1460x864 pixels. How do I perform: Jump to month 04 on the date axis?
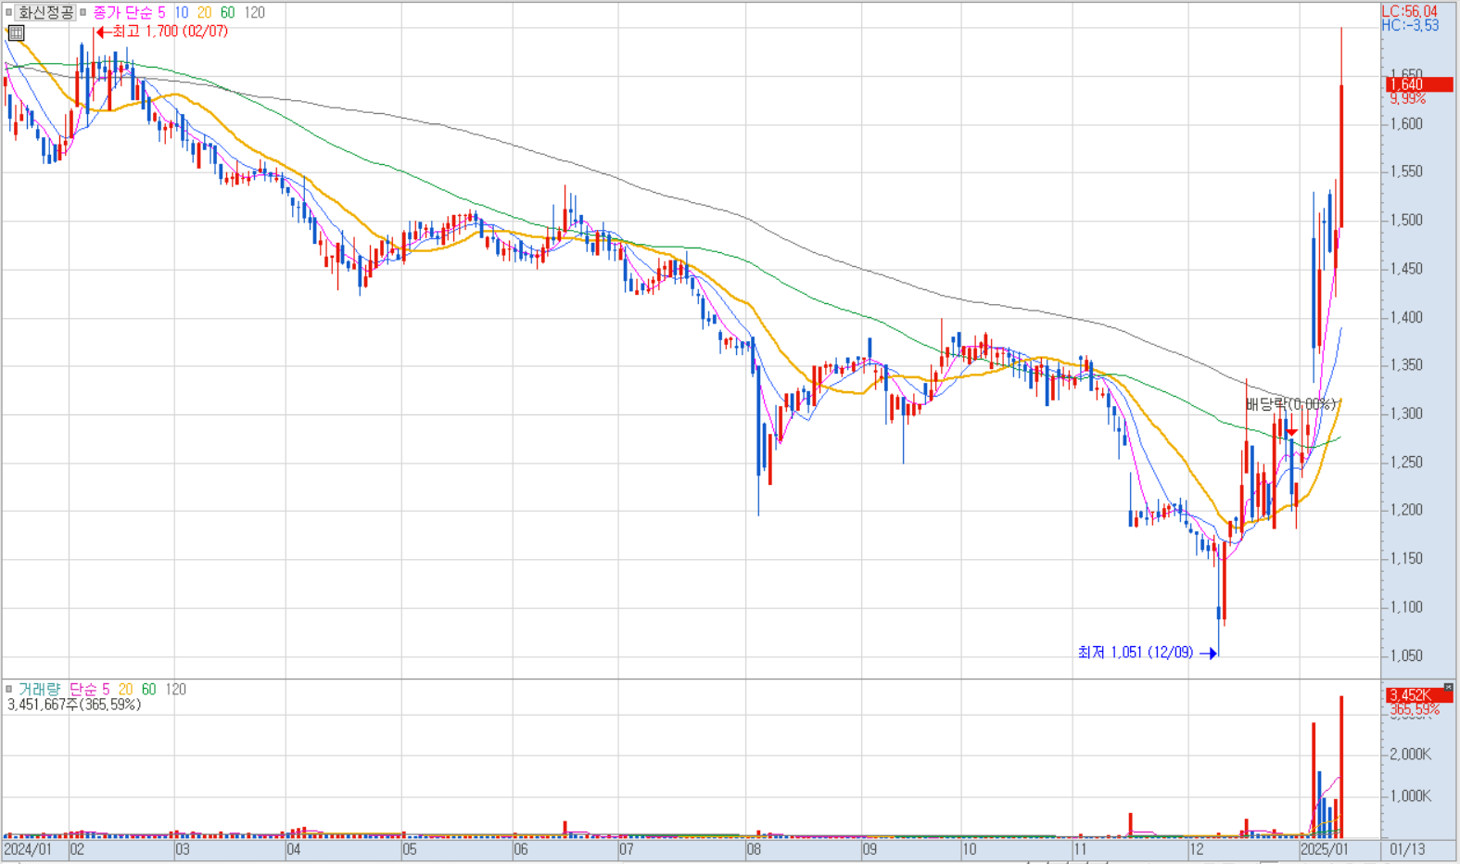tap(294, 849)
